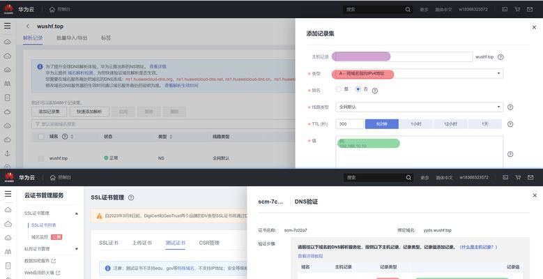Set TTL preset to 1小时
Screen dimensions: 543x279
click(x=416, y=123)
